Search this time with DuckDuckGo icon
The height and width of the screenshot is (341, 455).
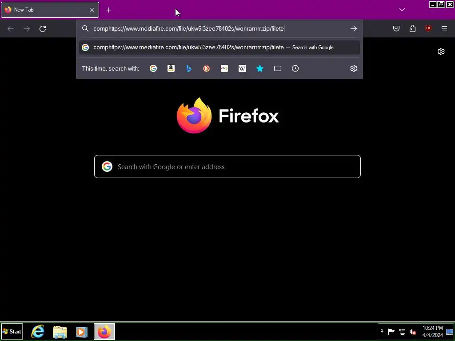pyautogui.click(x=206, y=68)
